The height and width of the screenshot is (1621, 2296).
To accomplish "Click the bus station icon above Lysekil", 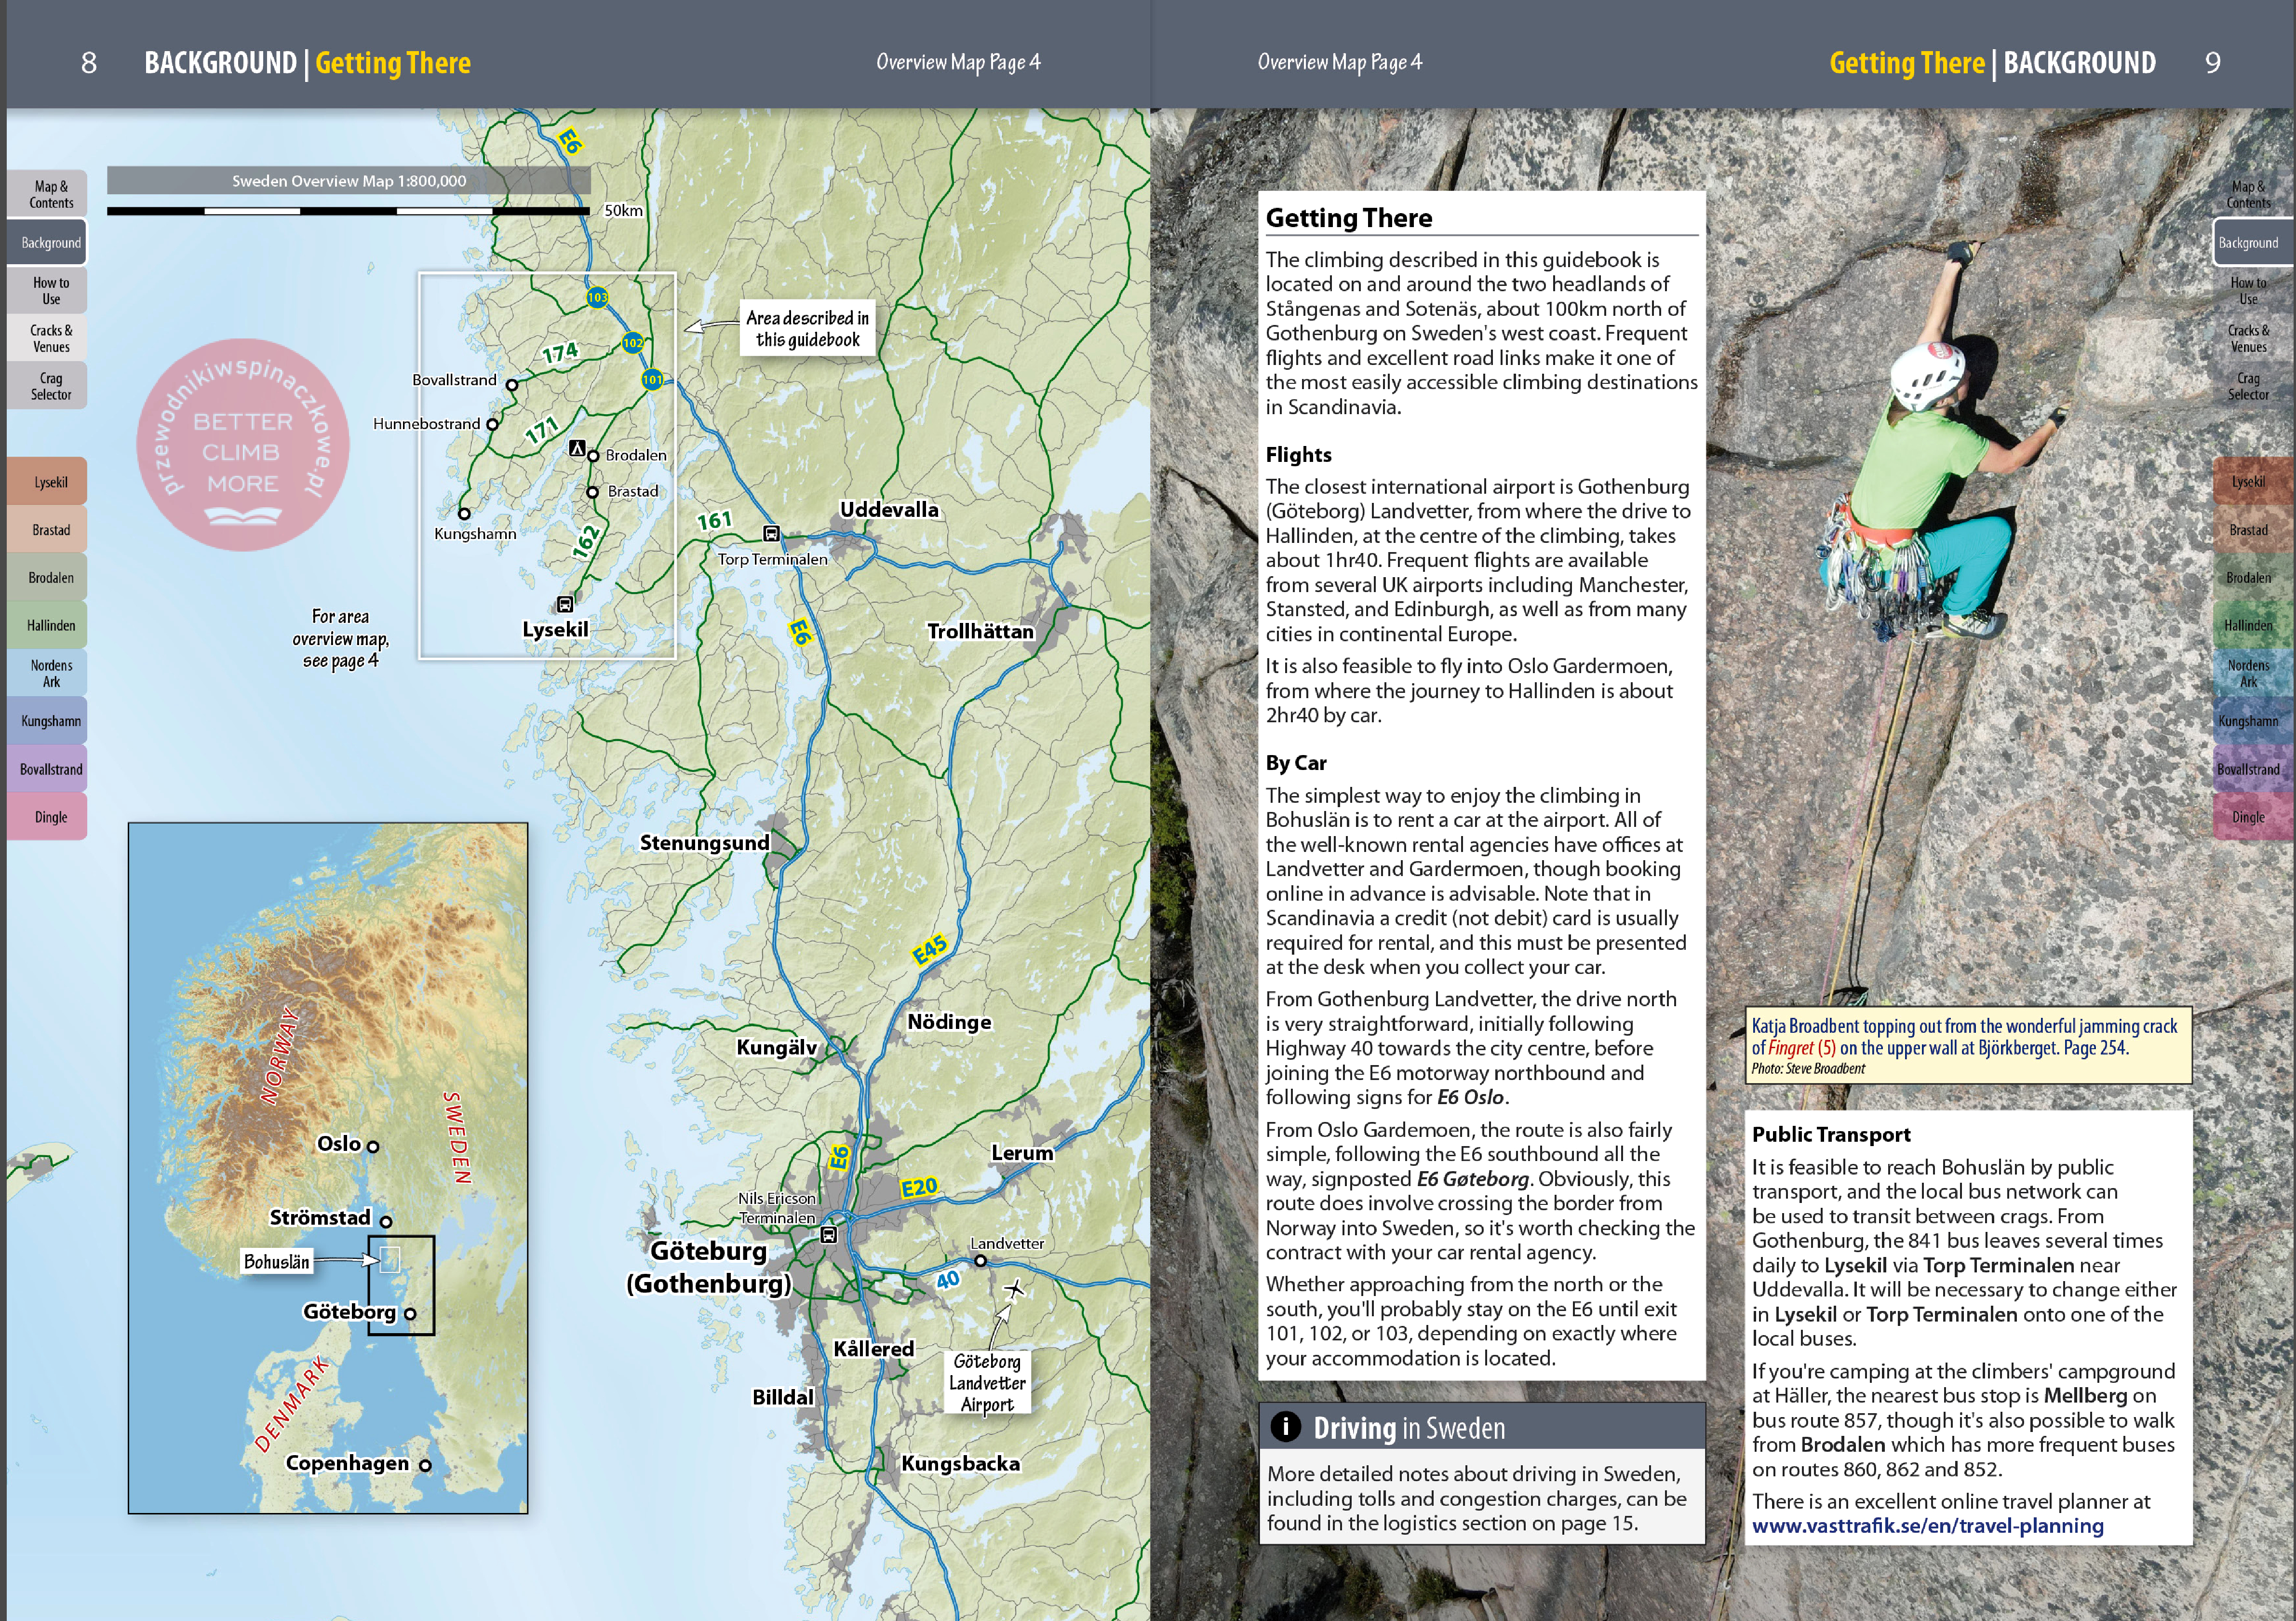I will 565,604.
